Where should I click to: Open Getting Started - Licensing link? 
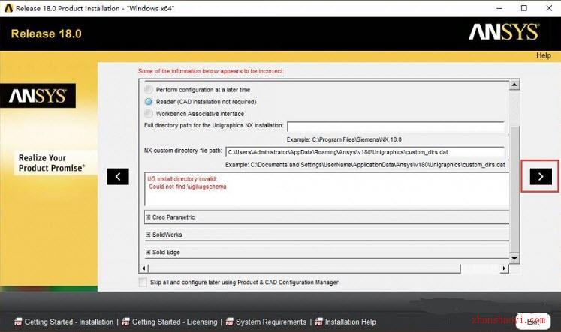coord(174,322)
